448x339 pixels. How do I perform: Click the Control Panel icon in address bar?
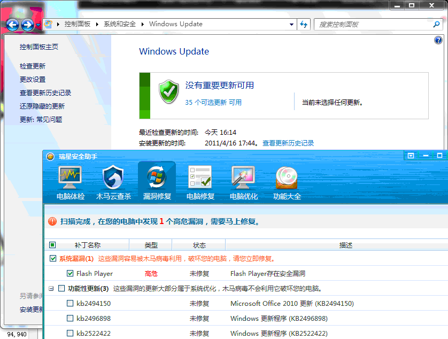tap(49, 24)
